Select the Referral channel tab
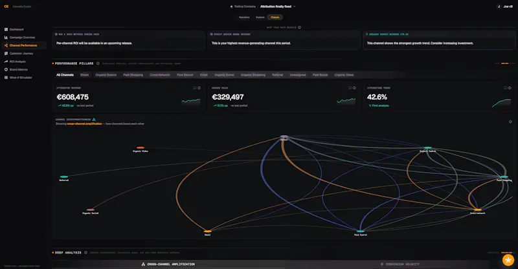518x269 pixels. (x=278, y=75)
